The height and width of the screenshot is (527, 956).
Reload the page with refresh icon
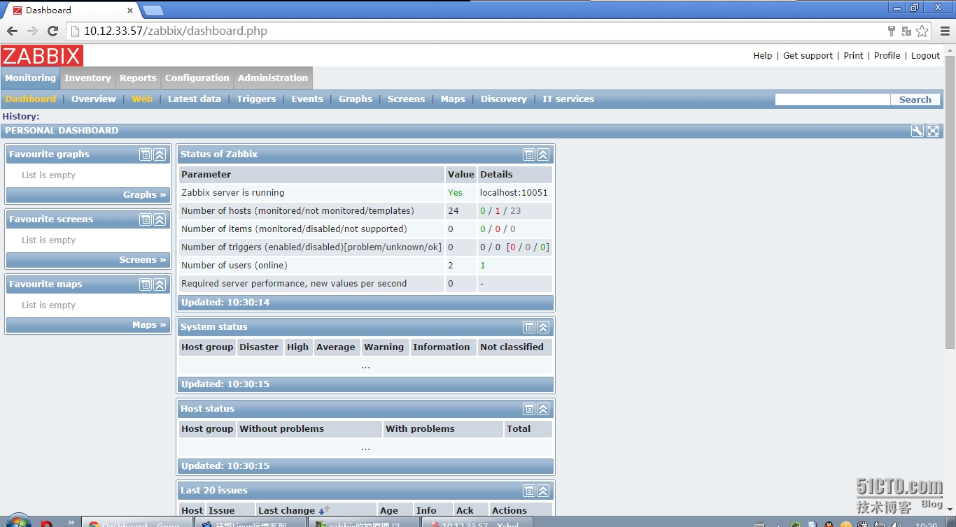52,31
